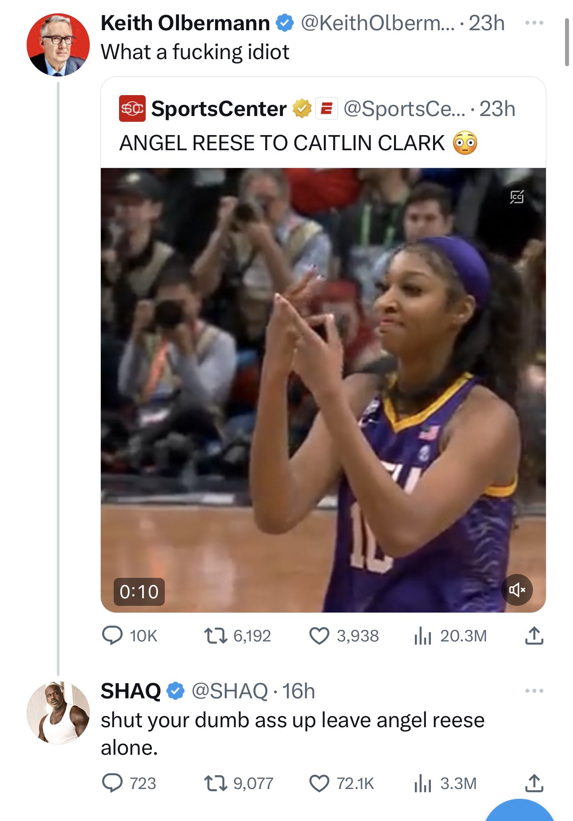
Task: Click the ESPN logo next to SportsCenter
Action: coord(327,109)
